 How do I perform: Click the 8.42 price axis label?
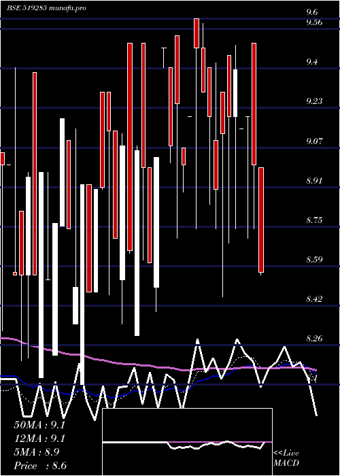(314, 299)
